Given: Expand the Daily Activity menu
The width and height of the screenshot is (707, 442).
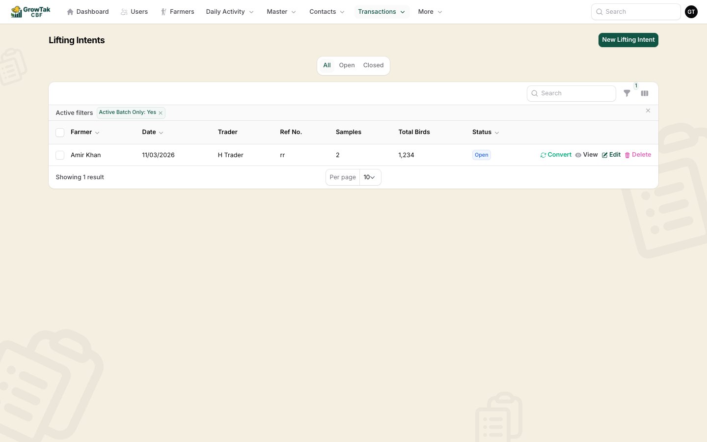Looking at the screenshot, I should 230,12.
